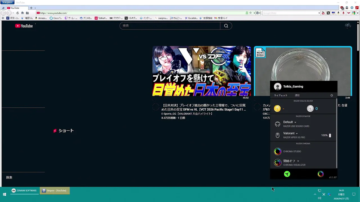Launch Chroma from the rainbow ring icon at the panel bottom
The image size is (360, 202).
(321, 174)
